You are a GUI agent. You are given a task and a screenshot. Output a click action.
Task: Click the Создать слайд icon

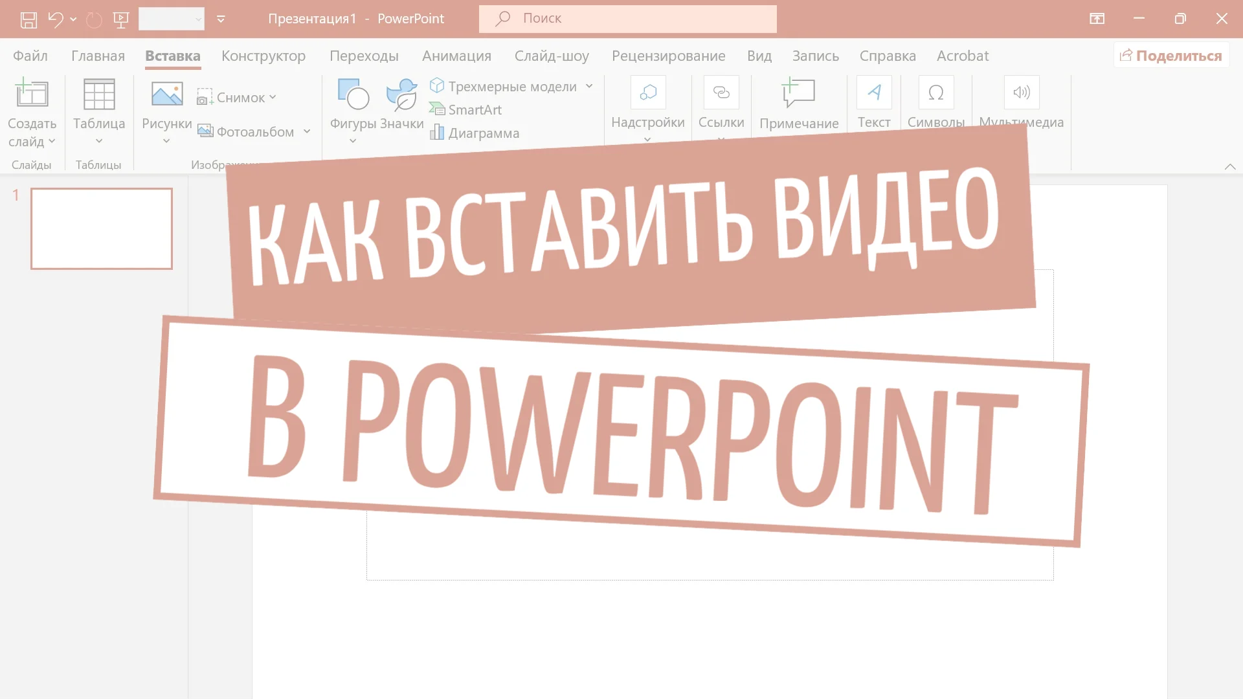click(32, 94)
